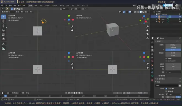Image resolution: width=182 pixels, height=106 pixels.
Task: Expand the Cube item in outliner
Action: [x=157, y=19]
